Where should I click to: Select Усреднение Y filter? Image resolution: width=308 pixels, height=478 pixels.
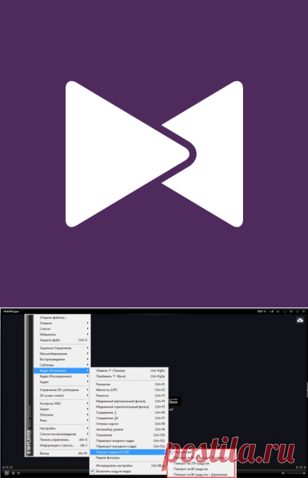129,412
